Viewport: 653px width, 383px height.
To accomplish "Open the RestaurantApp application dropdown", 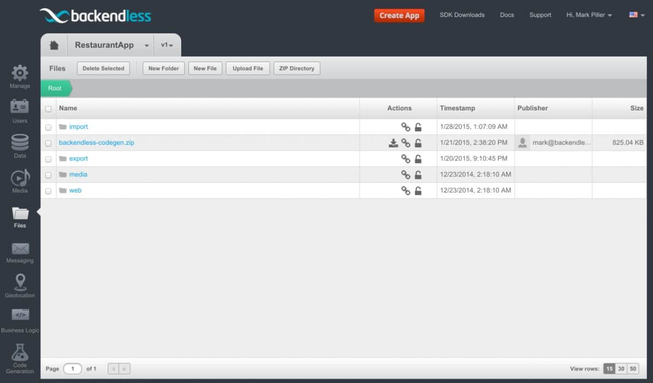I will coord(110,45).
